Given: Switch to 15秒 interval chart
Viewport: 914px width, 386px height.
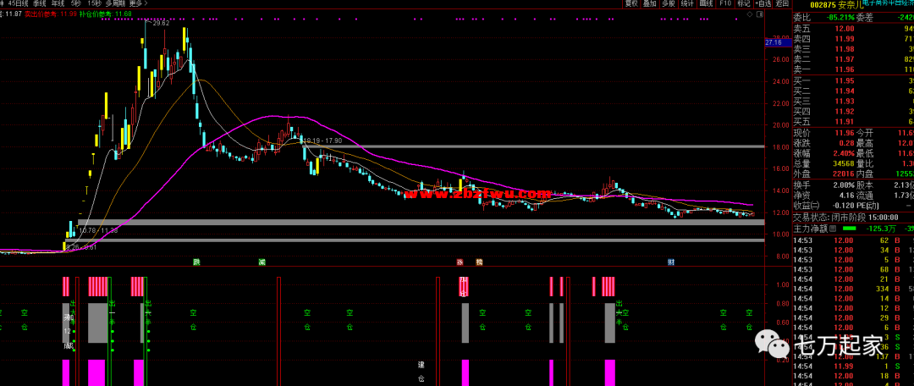Looking at the screenshot, I should click(x=94, y=4).
